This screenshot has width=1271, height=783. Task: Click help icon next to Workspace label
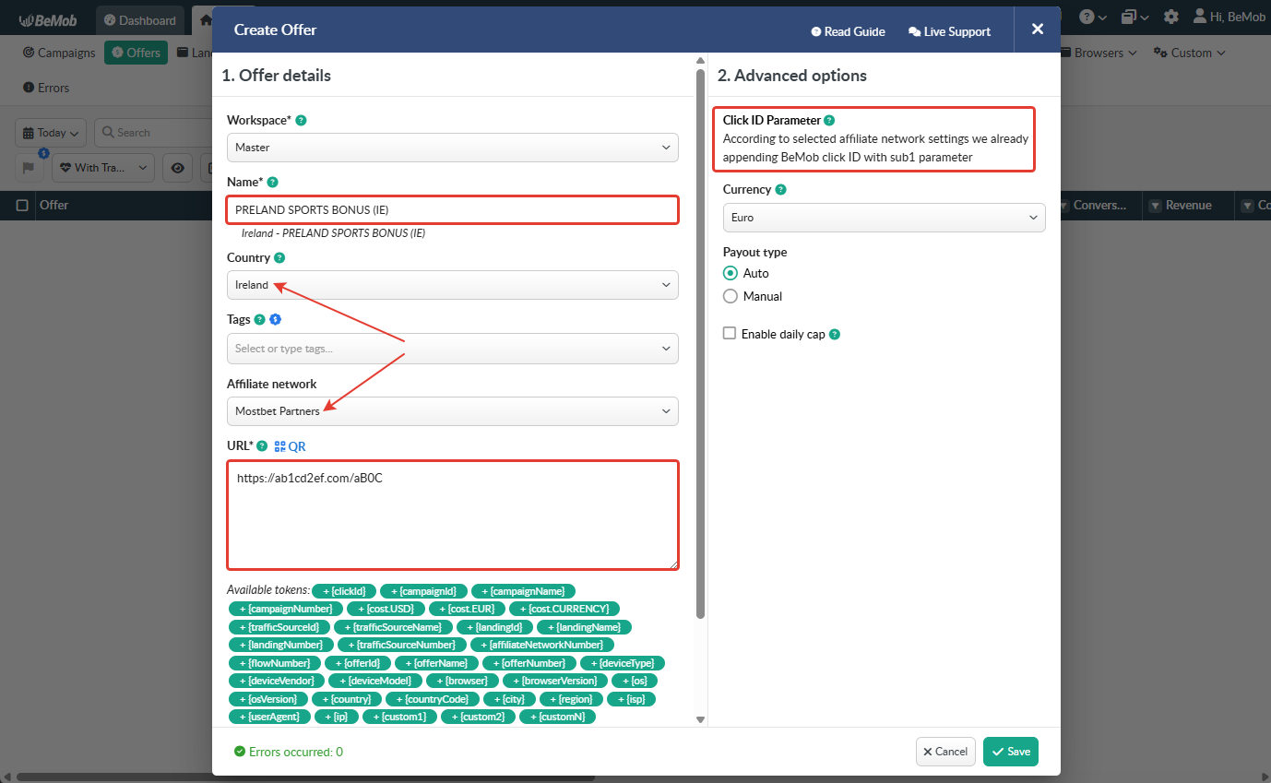(x=301, y=121)
